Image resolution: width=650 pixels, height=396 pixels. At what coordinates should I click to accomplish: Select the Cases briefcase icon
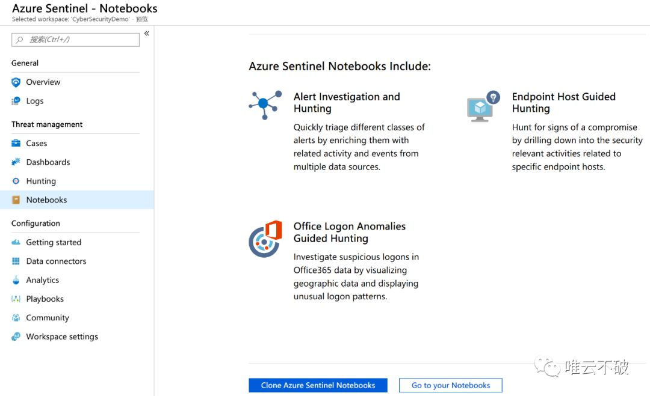(x=16, y=143)
